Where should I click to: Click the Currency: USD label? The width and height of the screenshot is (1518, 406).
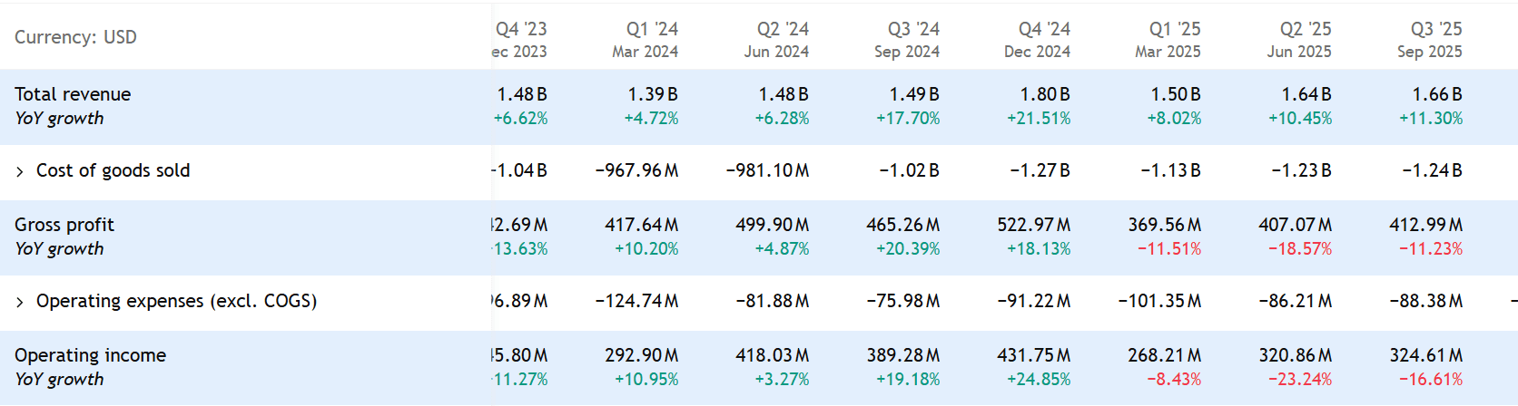[75, 37]
